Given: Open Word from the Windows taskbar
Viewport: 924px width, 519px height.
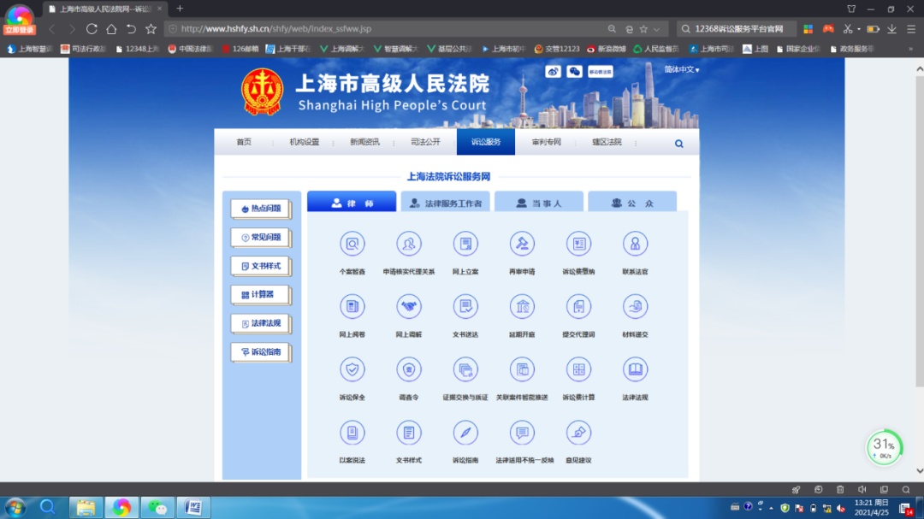Looking at the screenshot, I should [x=193, y=508].
